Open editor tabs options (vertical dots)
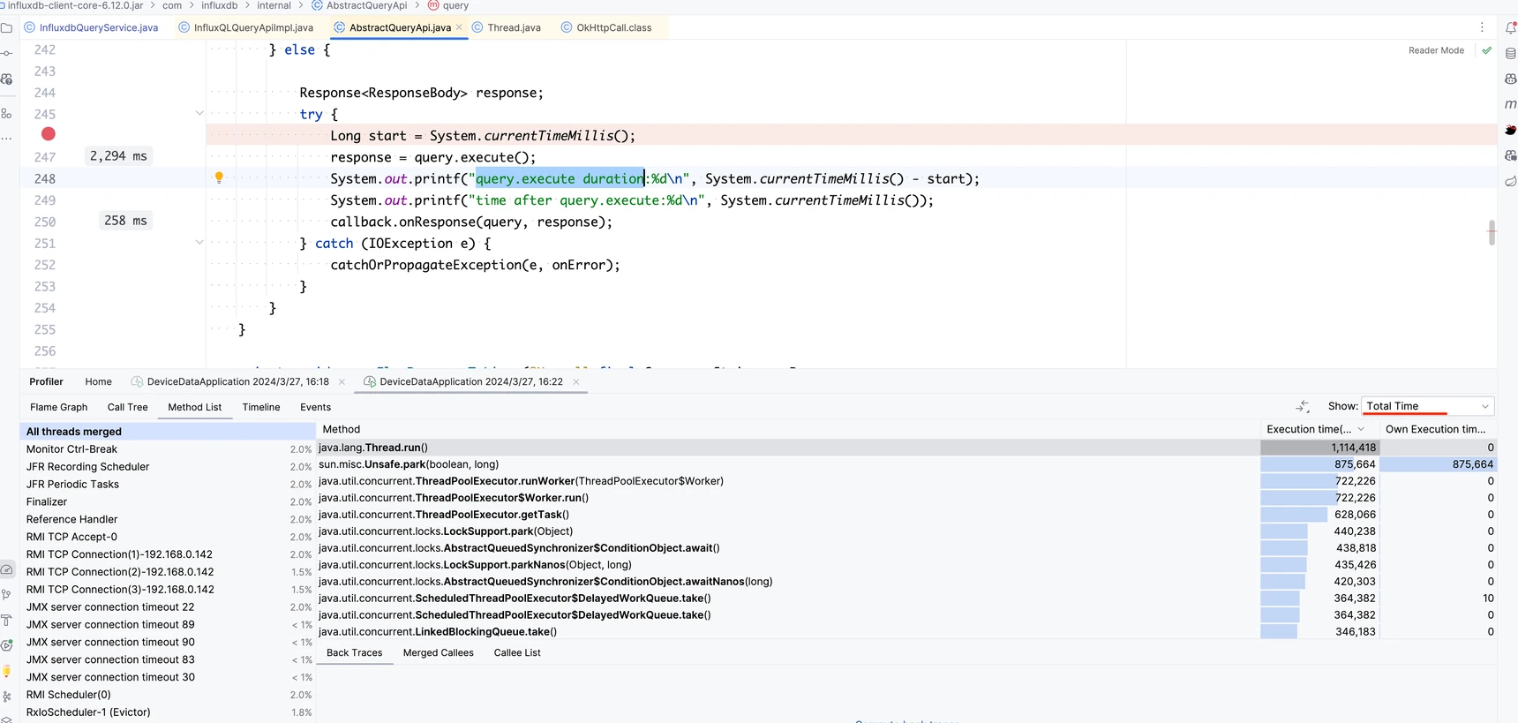1518x723 pixels. pyautogui.click(x=1482, y=27)
